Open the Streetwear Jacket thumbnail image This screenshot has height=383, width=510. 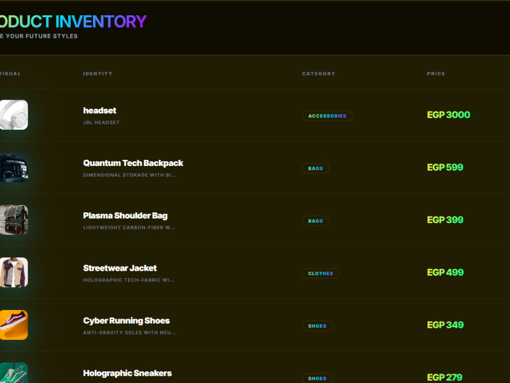(14, 272)
